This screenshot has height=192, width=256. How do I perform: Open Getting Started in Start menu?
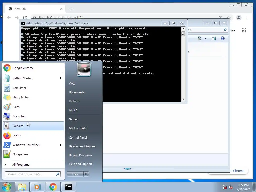coord(33,78)
